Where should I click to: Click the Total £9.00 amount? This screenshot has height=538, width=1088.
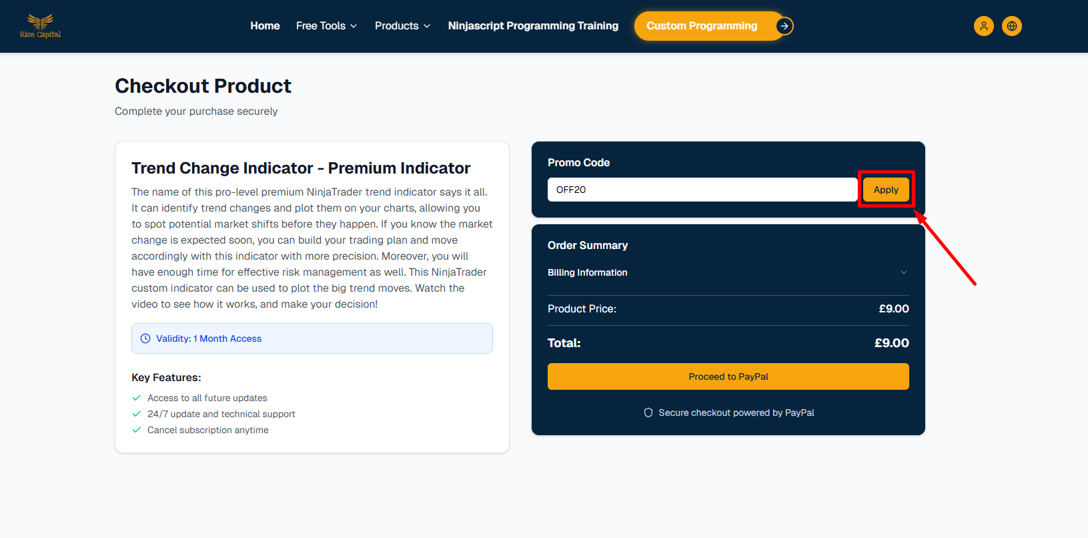click(x=891, y=343)
